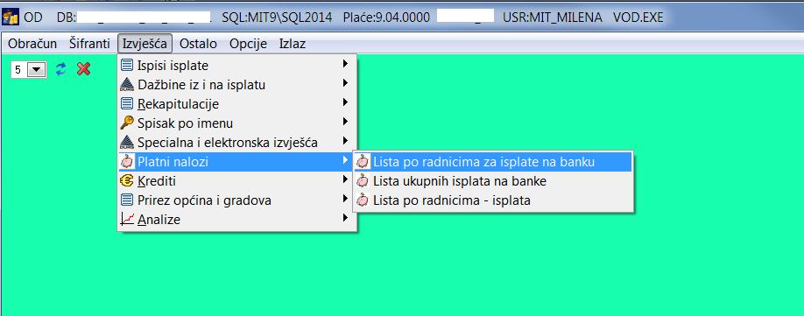The image size is (804, 316).
Task: Choose Lista ukupnih isplata na banke
Action: pyautogui.click(x=493, y=181)
